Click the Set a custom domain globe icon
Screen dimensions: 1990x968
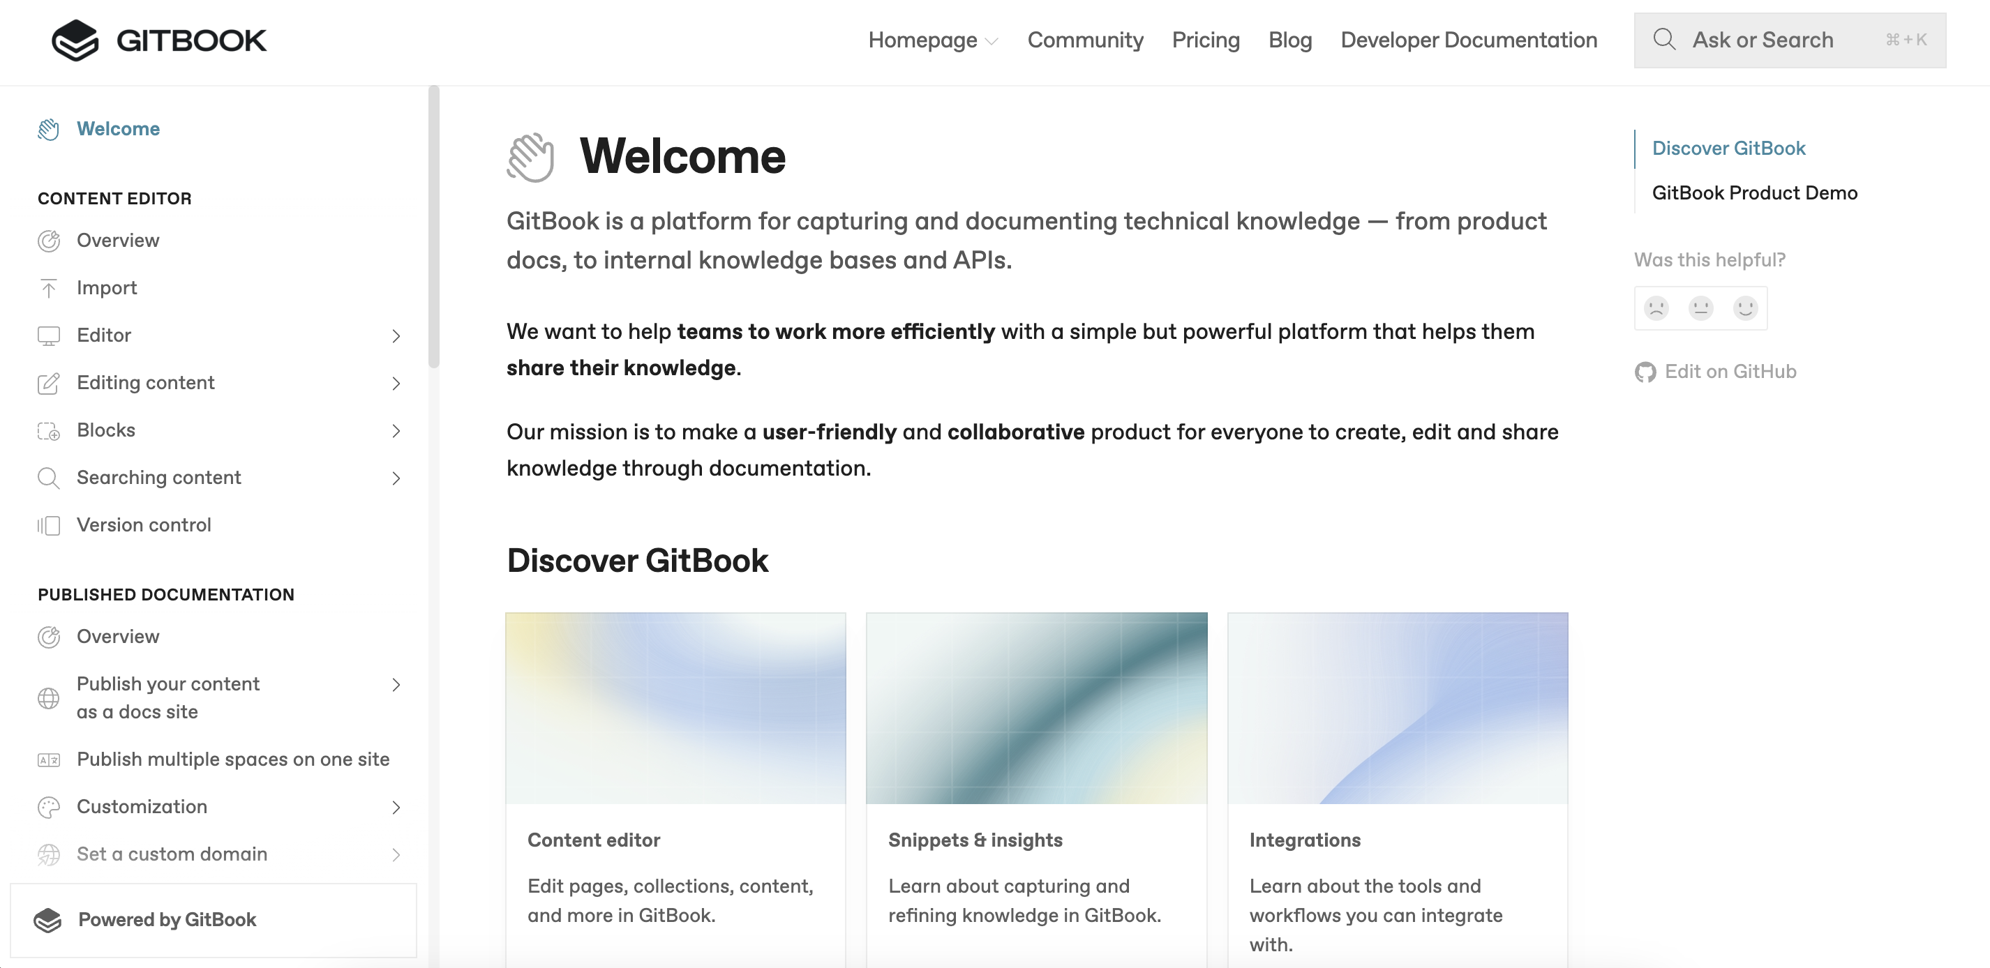[49, 854]
